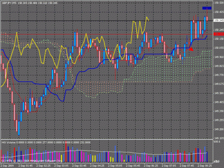Click the 2 Sep 07:05 time label
This screenshot has height=168, width=224.
coord(169,166)
